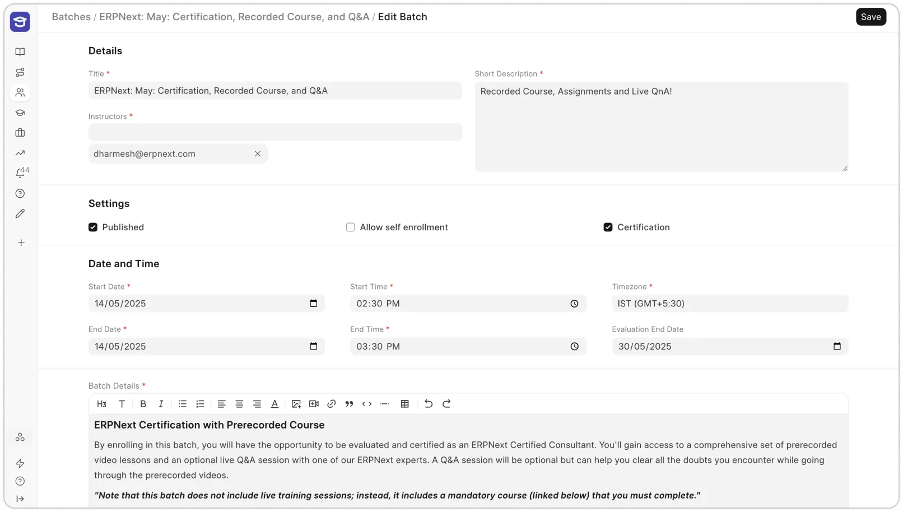Align text left in editor
This screenshot has height=512, width=903.
pyautogui.click(x=222, y=404)
